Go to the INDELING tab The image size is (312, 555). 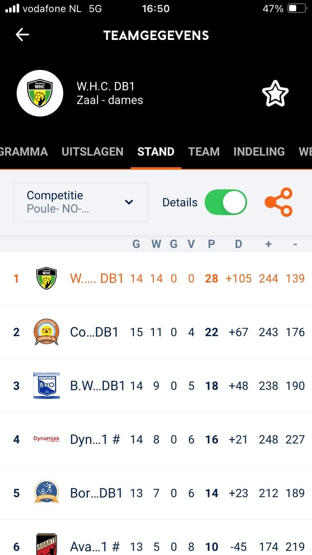259,151
